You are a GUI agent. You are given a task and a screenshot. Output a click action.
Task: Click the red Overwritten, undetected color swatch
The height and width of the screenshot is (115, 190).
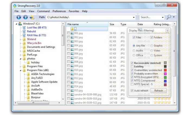(165, 70)
